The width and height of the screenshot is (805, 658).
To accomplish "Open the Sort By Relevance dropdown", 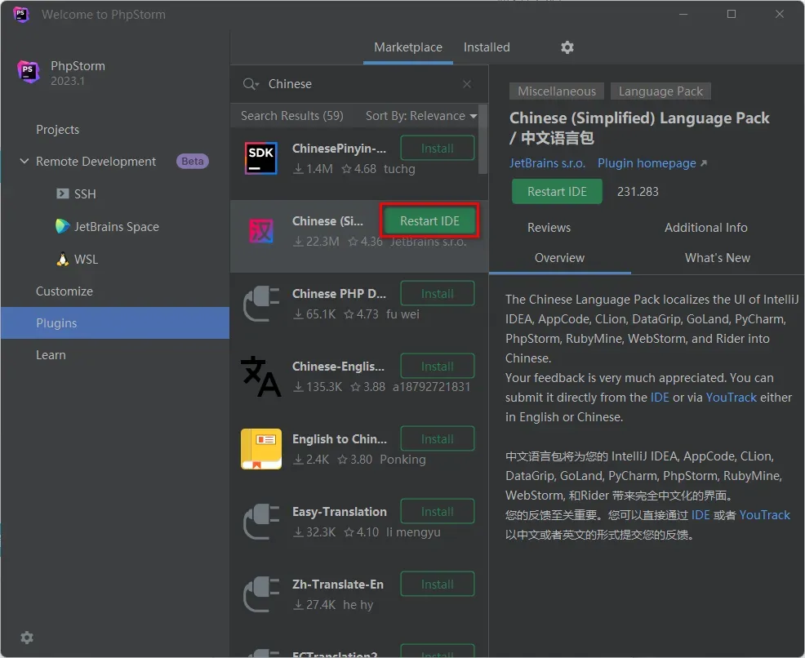I will 421,116.
